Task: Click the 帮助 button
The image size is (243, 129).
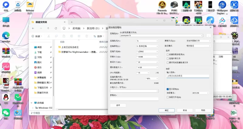Action: [203, 110]
